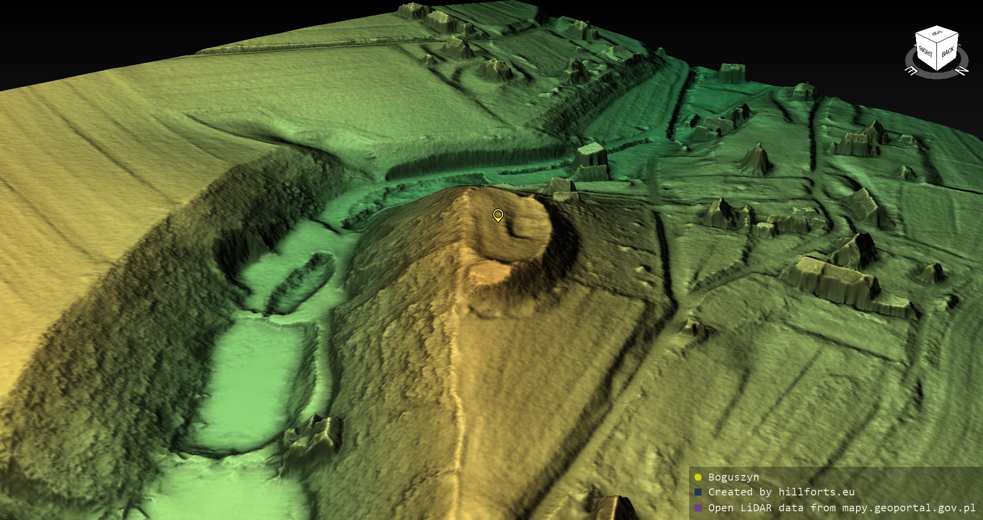983x520 pixels.
Task: Click the N compass marker near the cube
Action: (961, 71)
